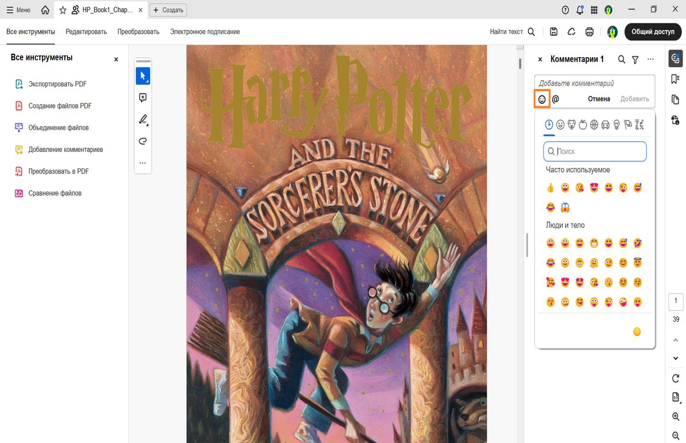Open comments panel more options
The height and width of the screenshot is (443, 686).
coord(651,60)
